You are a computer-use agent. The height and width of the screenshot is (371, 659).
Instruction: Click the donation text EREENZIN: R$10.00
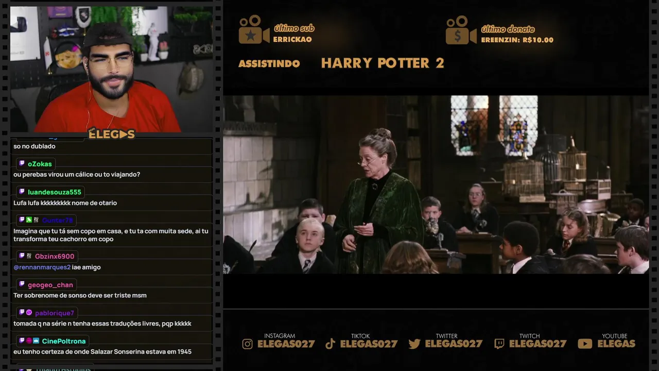[517, 40]
